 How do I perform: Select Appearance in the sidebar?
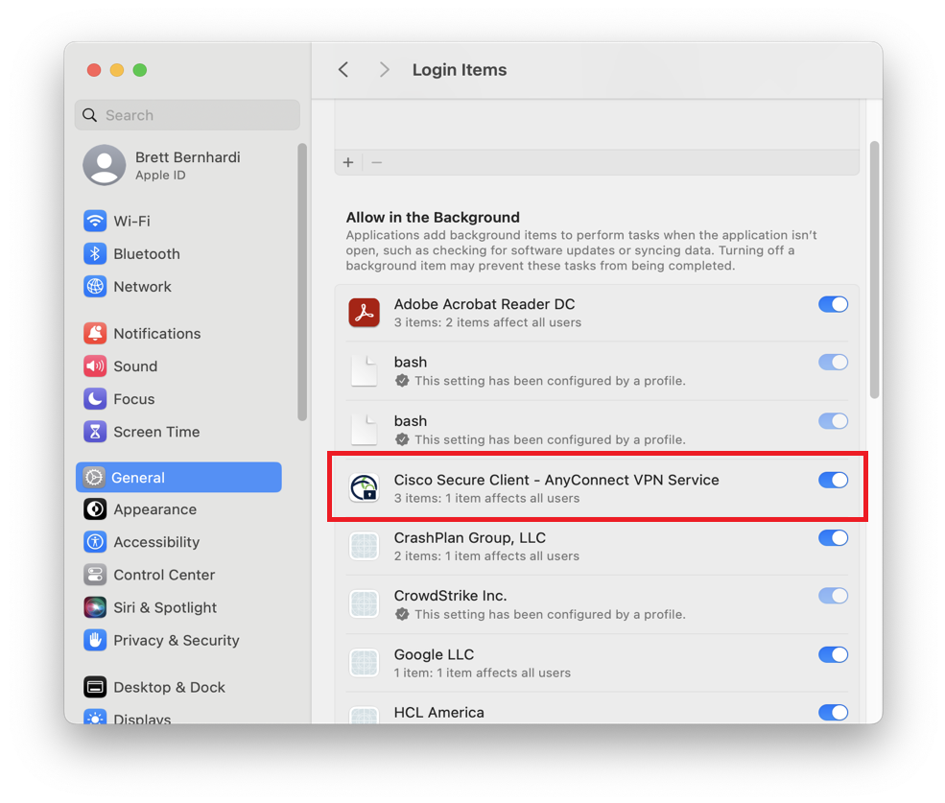(x=154, y=509)
